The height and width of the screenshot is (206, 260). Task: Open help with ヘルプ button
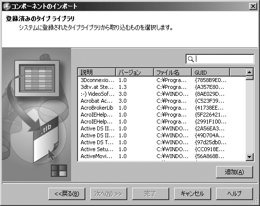tap(234, 194)
